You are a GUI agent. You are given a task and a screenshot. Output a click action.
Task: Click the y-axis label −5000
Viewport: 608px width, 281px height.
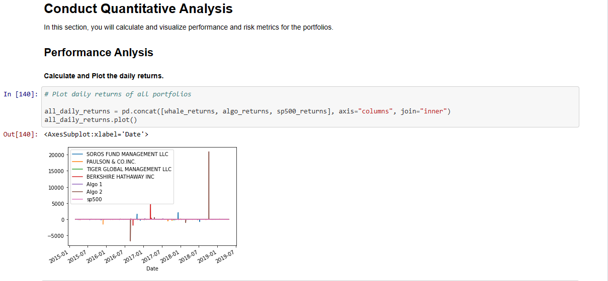coord(55,236)
